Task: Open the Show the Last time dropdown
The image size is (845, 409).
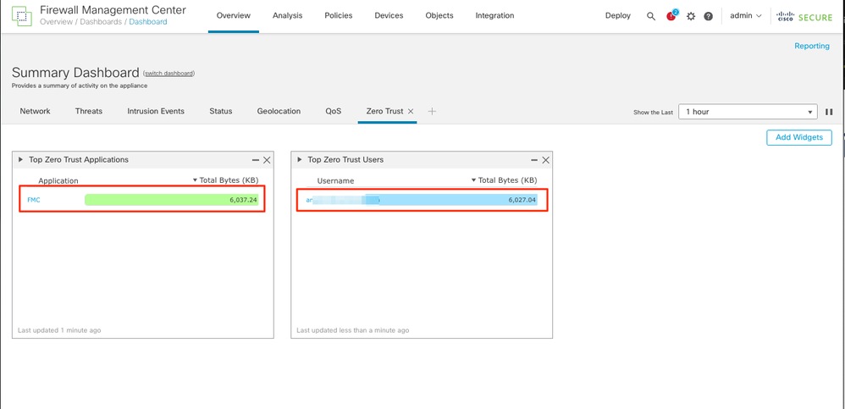Action: 748,112
